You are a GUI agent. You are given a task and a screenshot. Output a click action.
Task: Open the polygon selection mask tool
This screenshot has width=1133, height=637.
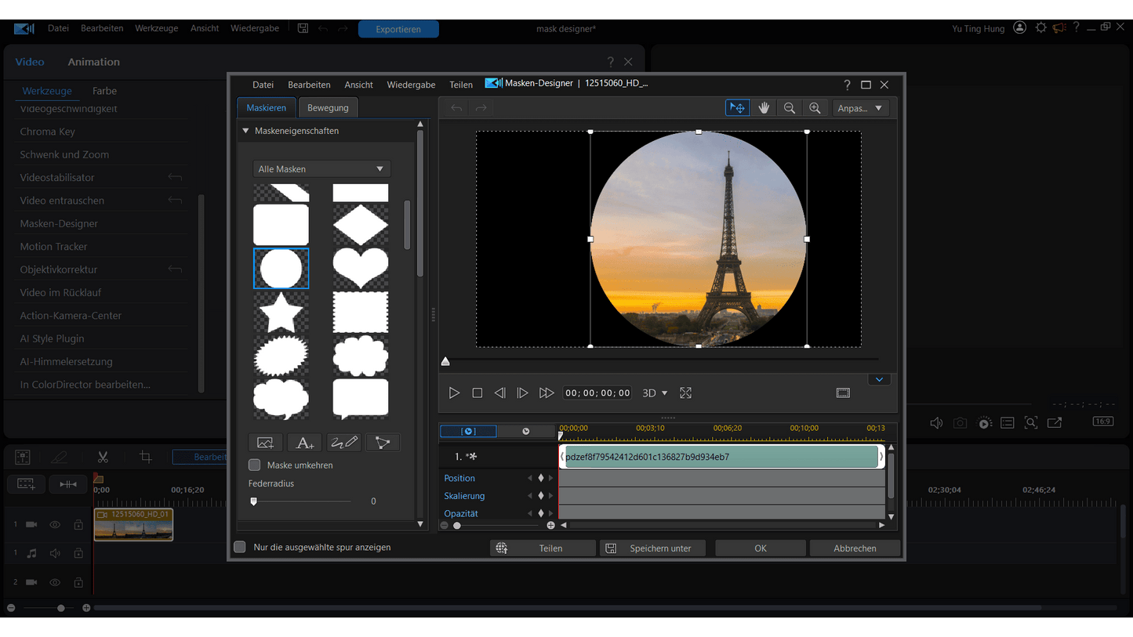(383, 443)
